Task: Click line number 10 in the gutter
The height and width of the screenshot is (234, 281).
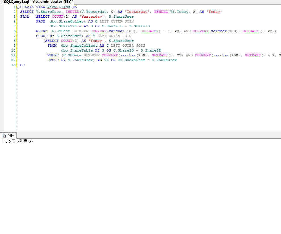Action: pyautogui.click(x=13, y=51)
